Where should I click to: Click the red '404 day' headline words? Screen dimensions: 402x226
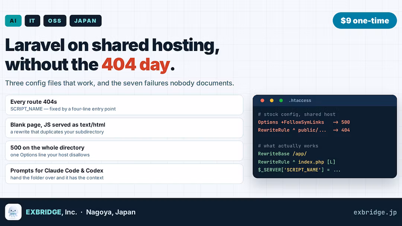136,65
